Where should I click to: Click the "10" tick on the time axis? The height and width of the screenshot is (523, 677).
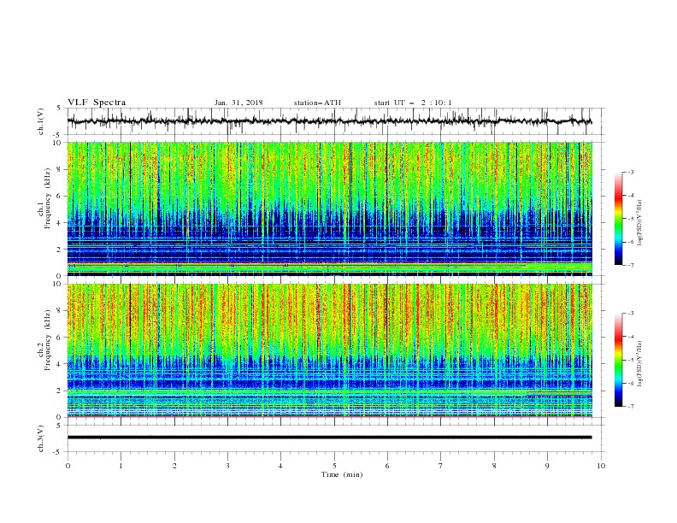pyautogui.click(x=601, y=466)
